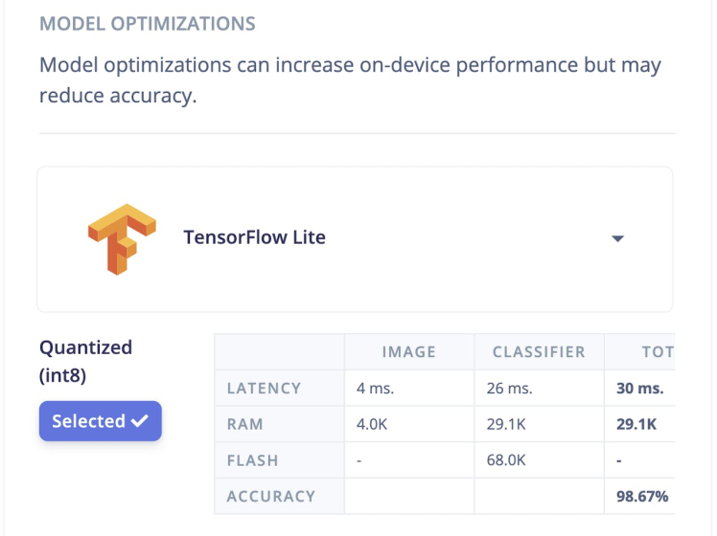Viewport: 717px width, 536px height.
Task: Click the TensorFlow Lite logo icon
Action: pyautogui.click(x=121, y=238)
